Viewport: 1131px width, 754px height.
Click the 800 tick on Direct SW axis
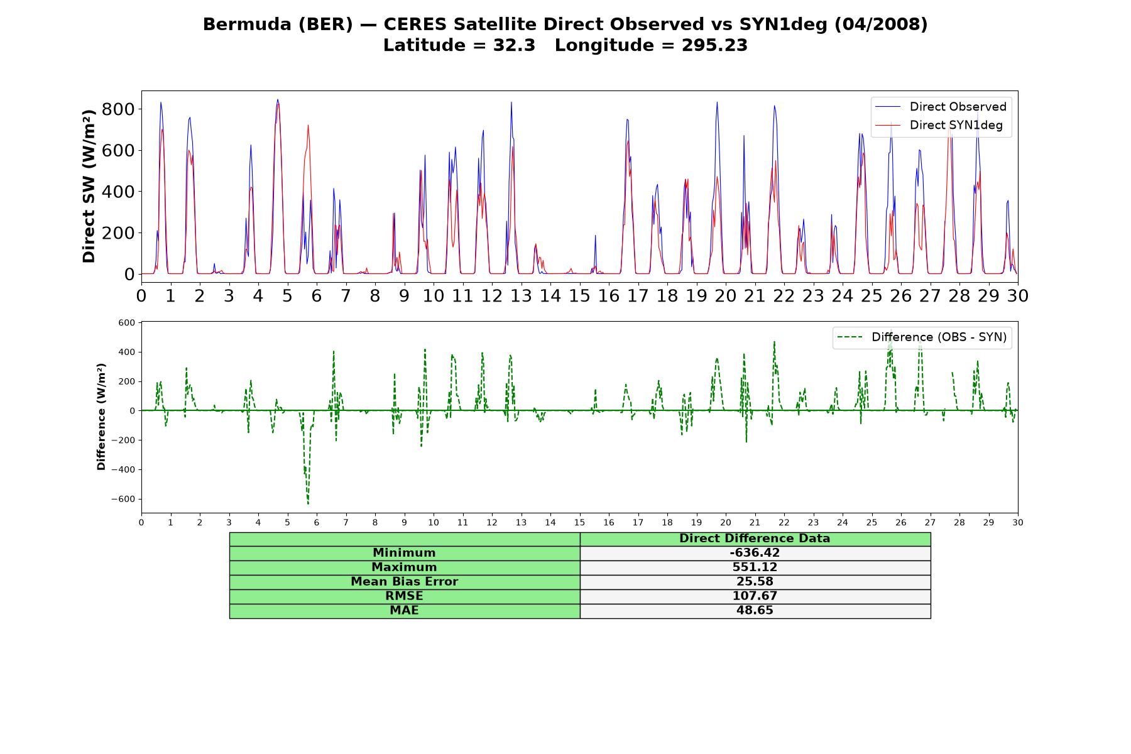click(118, 109)
